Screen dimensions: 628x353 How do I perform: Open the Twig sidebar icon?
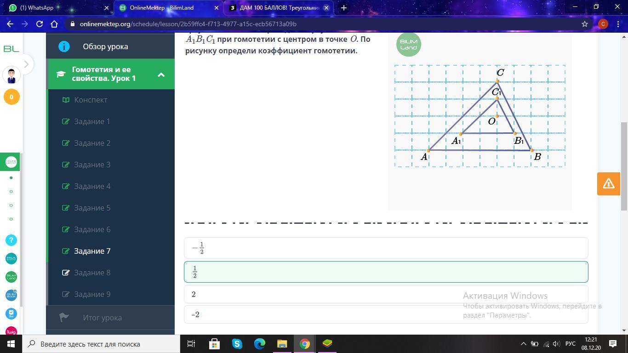[x=11, y=331]
